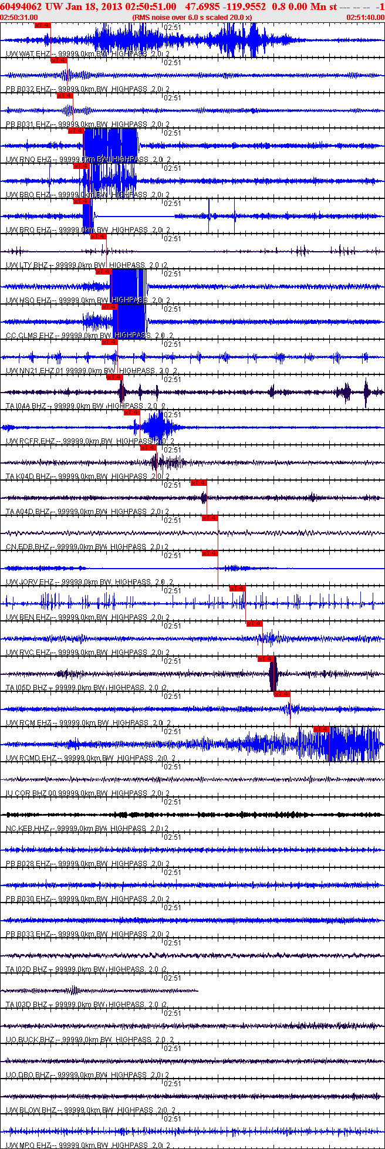Image resolution: width=385 pixels, height=1149 pixels.
Task: Select the red pick flag above UW.LTY BHZ trace
Action: pos(98,236)
